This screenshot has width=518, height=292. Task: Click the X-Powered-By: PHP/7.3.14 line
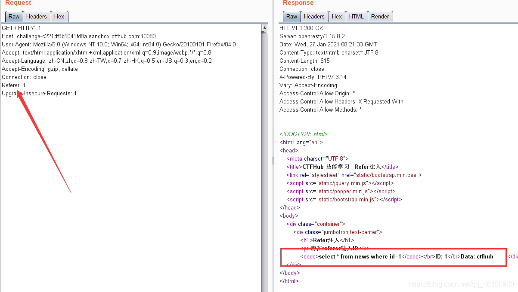(x=313, y=77)
